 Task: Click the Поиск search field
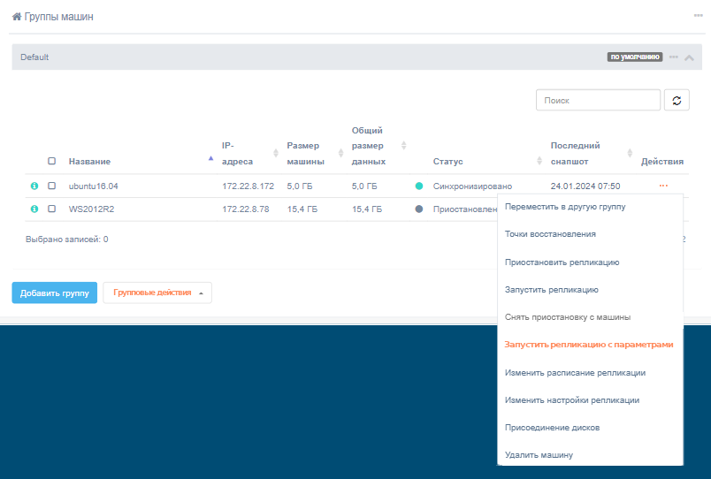tap(598, 101)
